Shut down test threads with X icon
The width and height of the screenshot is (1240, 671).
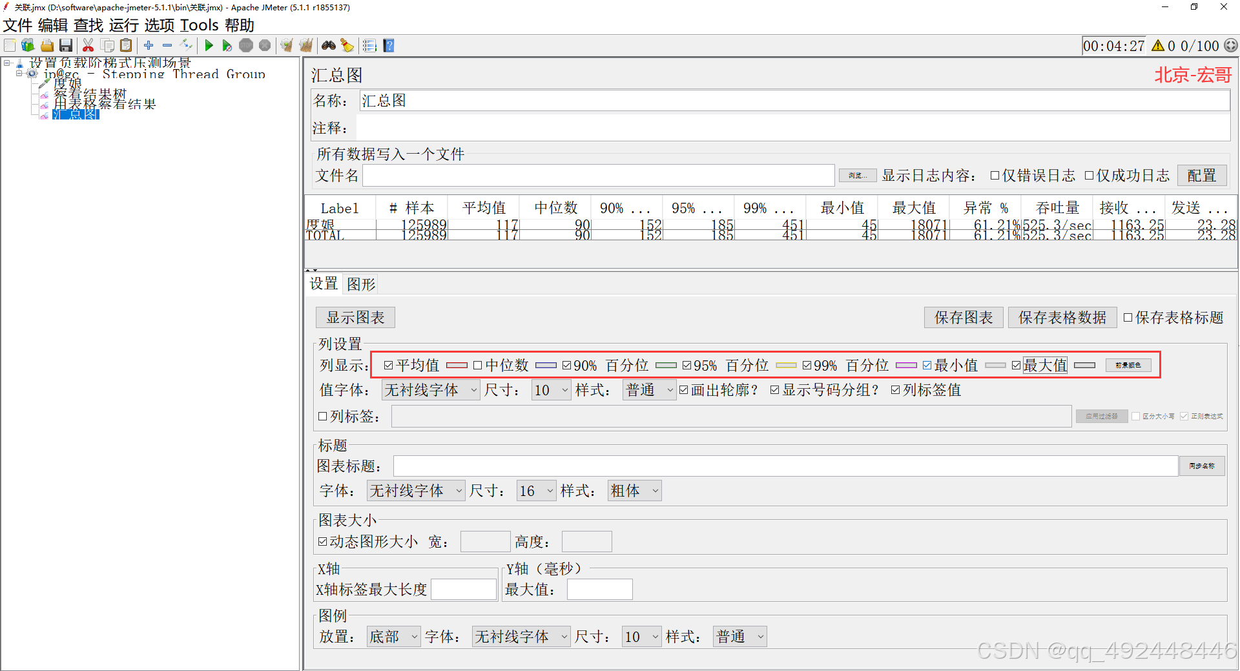click(x=265, y=45)
